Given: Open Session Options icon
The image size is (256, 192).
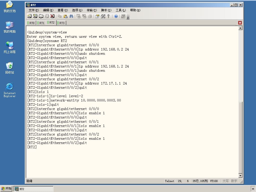Looking at the screenshot, I should click(97, 16).
